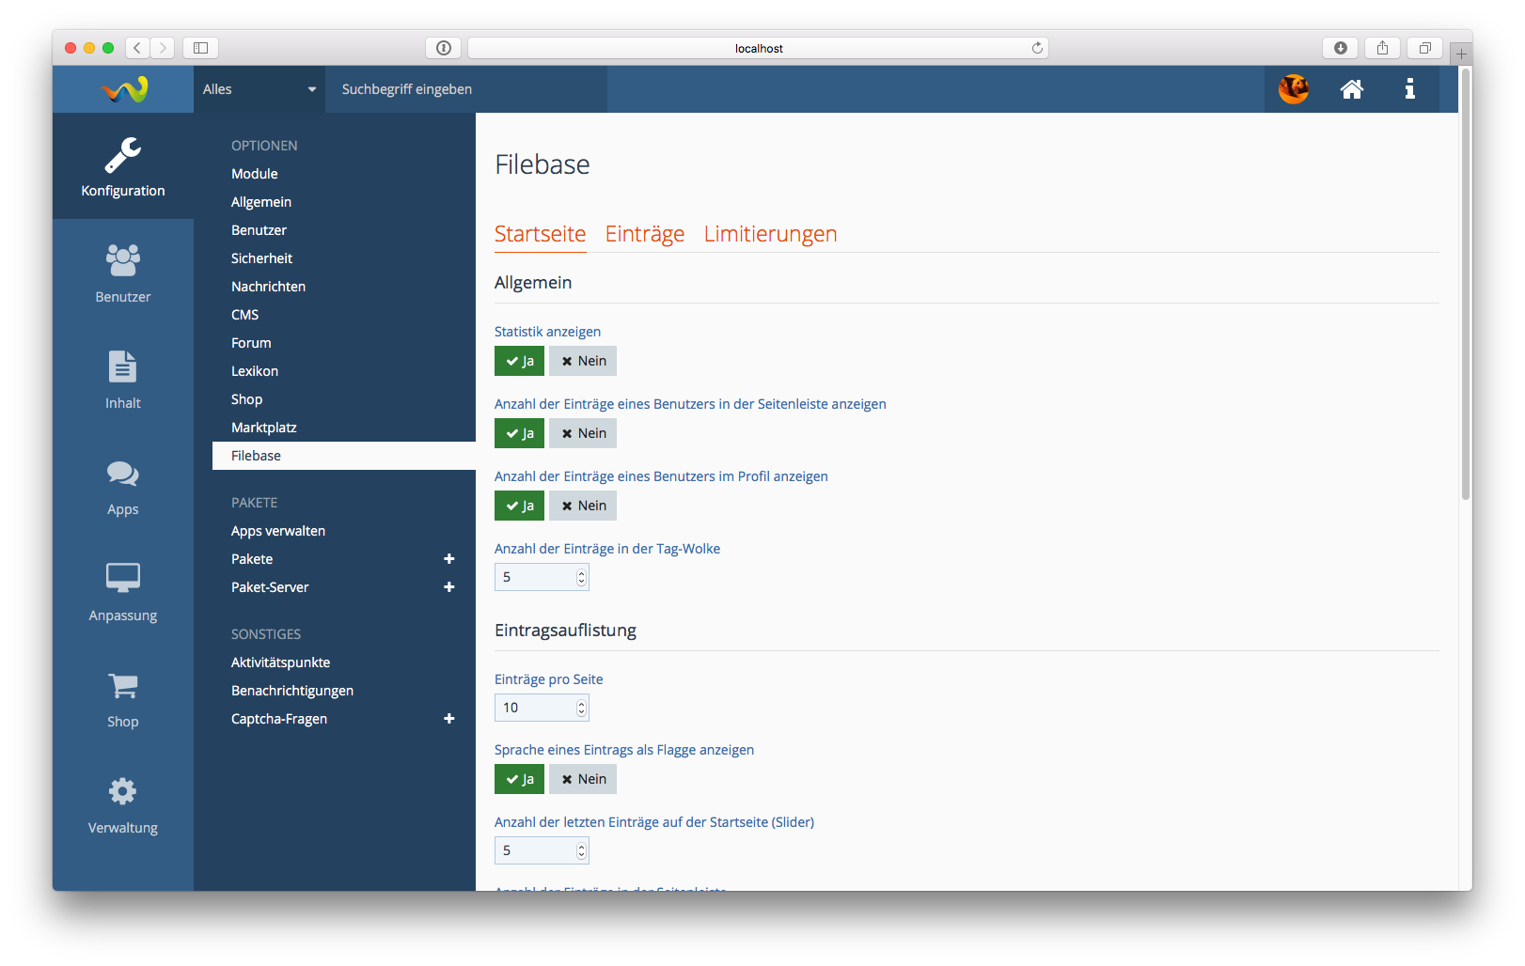The width and height of the screenshot is (1525, 966).
Task: Click the Einträge pro Seite number field
Action: [x=534, y=708]
